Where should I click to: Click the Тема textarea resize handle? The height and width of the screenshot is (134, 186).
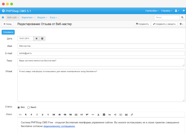(183, 65)
